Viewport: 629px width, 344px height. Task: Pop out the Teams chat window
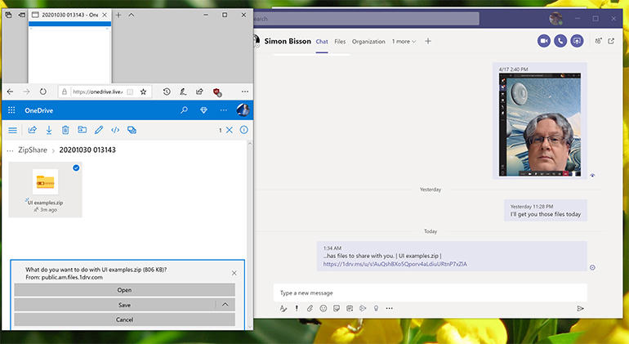611,41
